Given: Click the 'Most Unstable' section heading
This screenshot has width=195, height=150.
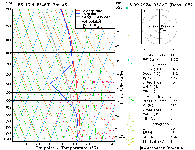Looking at the screenshot, I should click(159, 97).
